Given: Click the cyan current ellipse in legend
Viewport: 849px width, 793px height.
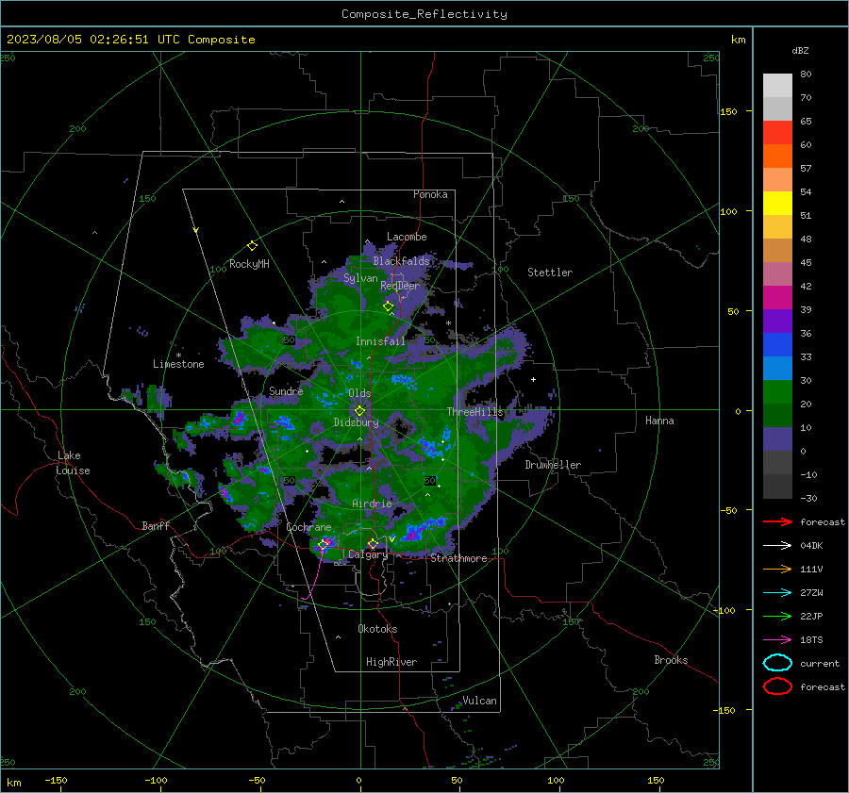Looking at the screenshot, I should (x=777, y=663).
